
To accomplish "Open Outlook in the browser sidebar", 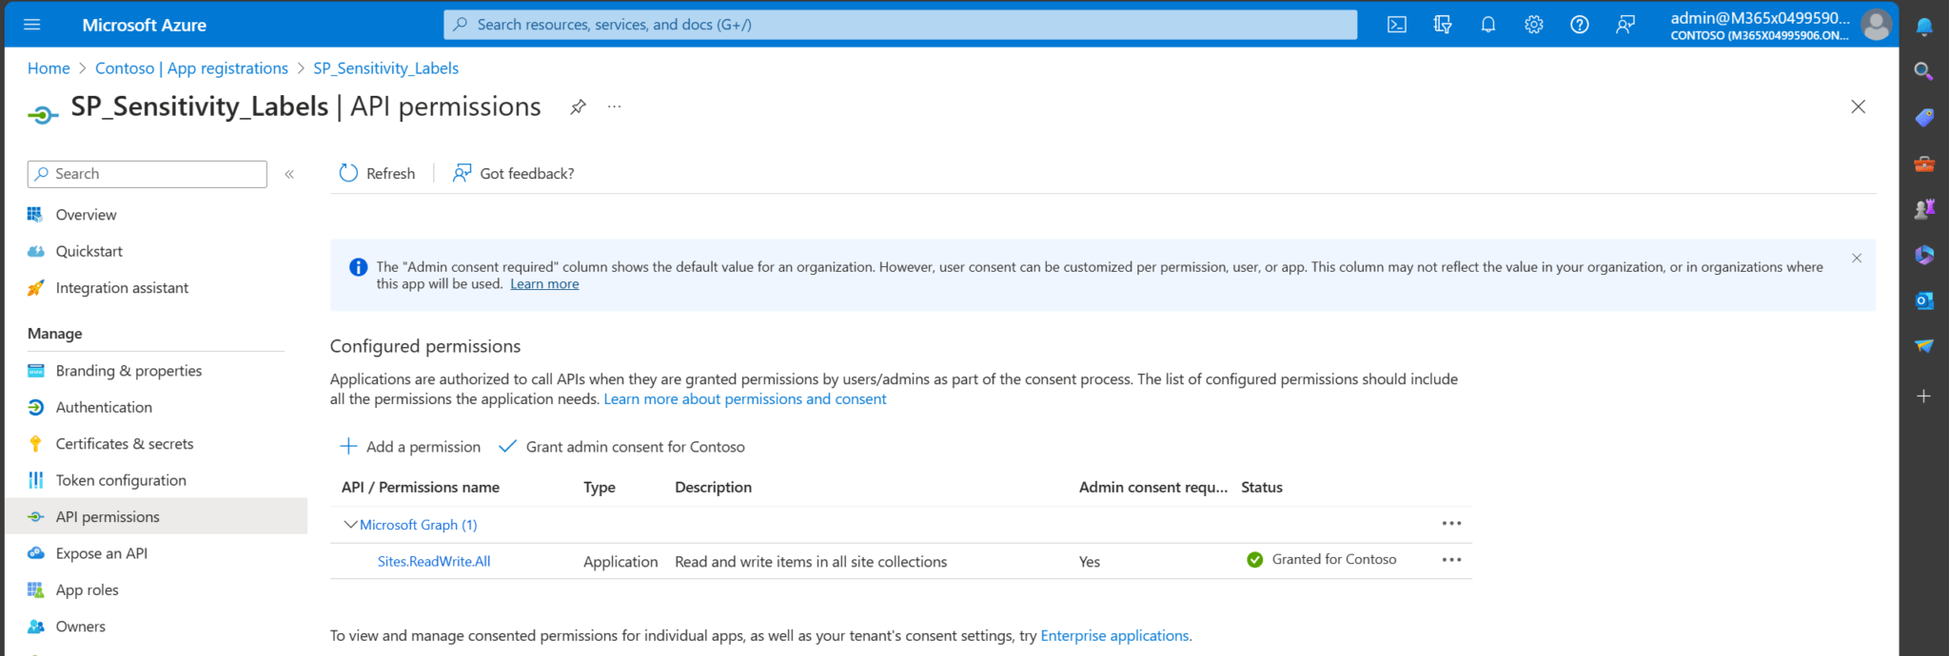I will [x=1924, y=300].
